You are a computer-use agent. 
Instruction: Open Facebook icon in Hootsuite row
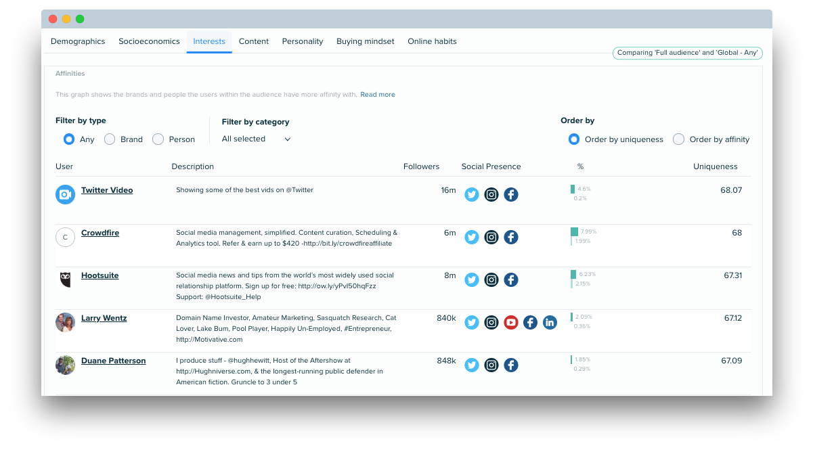coord(511,280)
